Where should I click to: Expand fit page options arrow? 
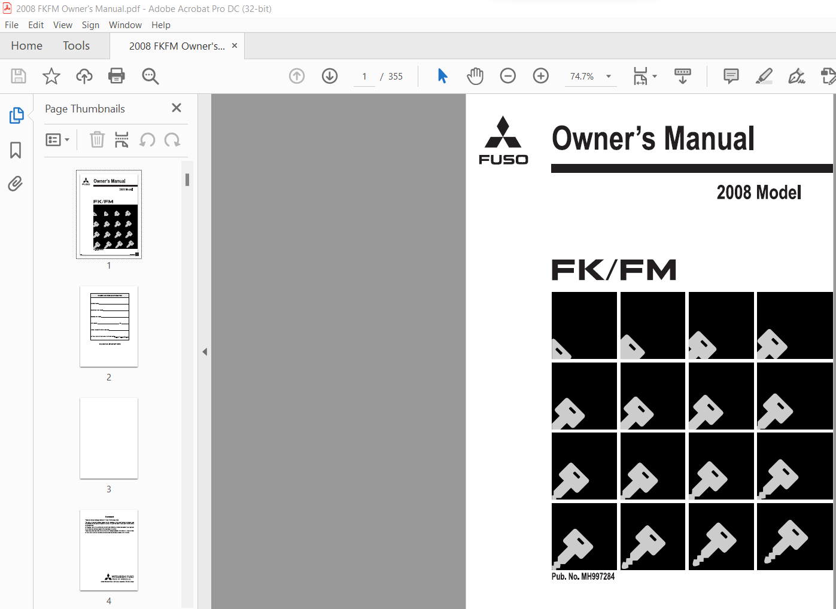tap(655, 77)
